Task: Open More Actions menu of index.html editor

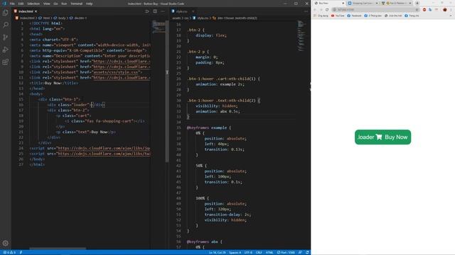Action: click(163, 11)
